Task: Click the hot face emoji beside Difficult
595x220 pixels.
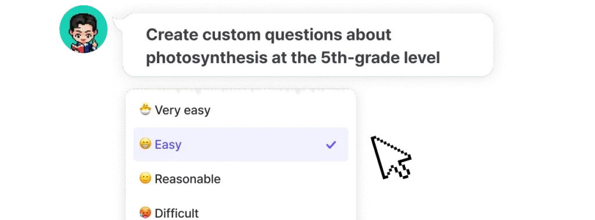Action: click(x=145, y=213)
